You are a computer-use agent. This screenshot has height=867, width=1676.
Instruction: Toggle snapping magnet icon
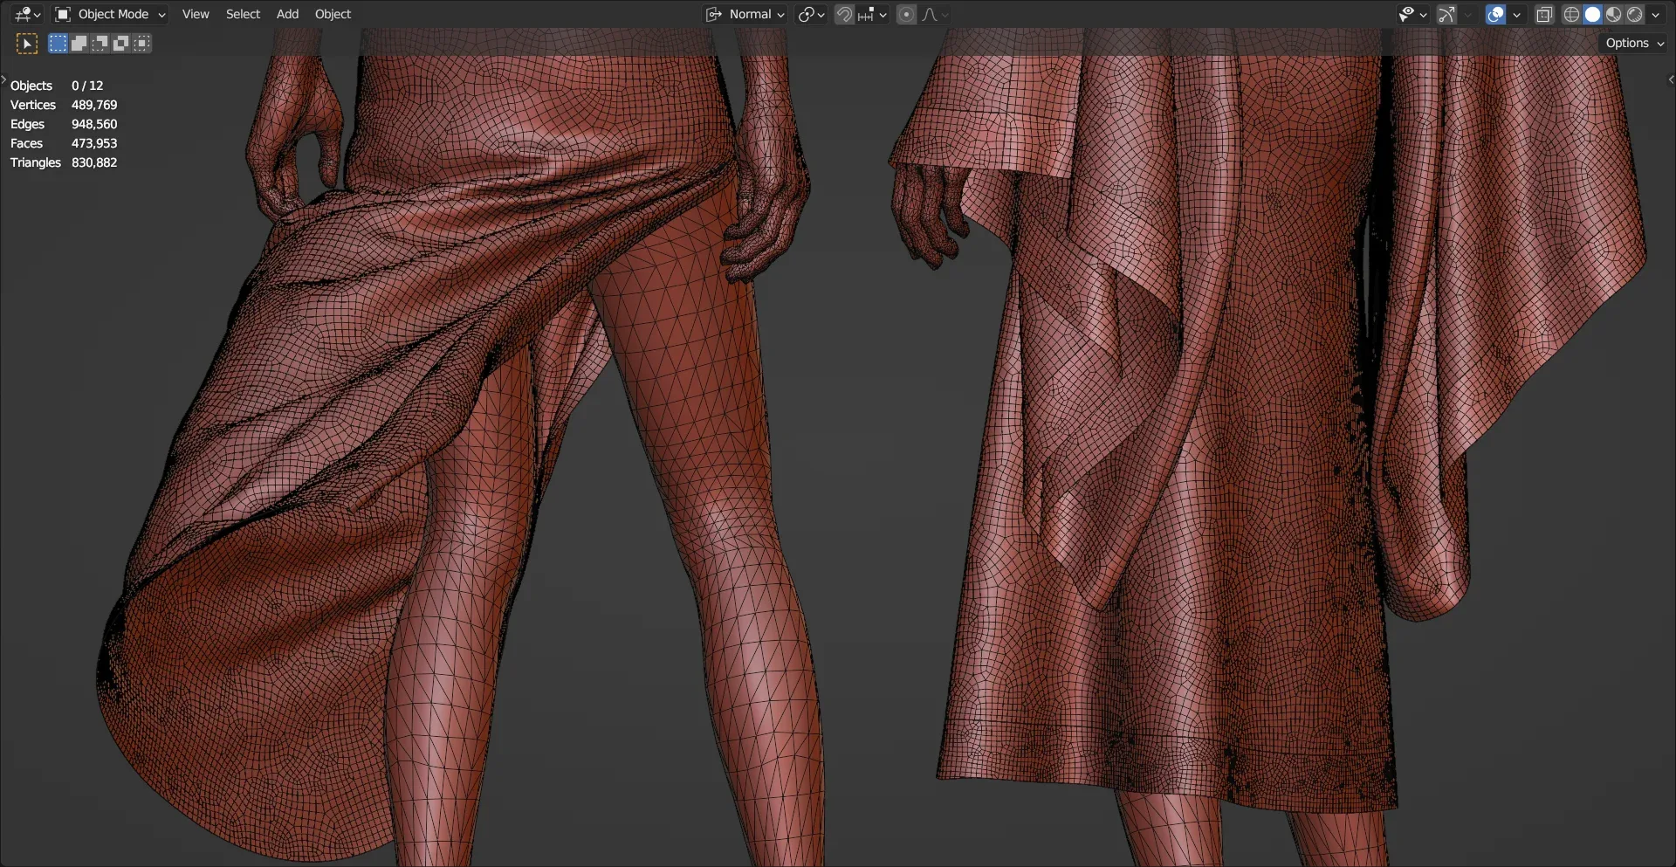point(844,14)
